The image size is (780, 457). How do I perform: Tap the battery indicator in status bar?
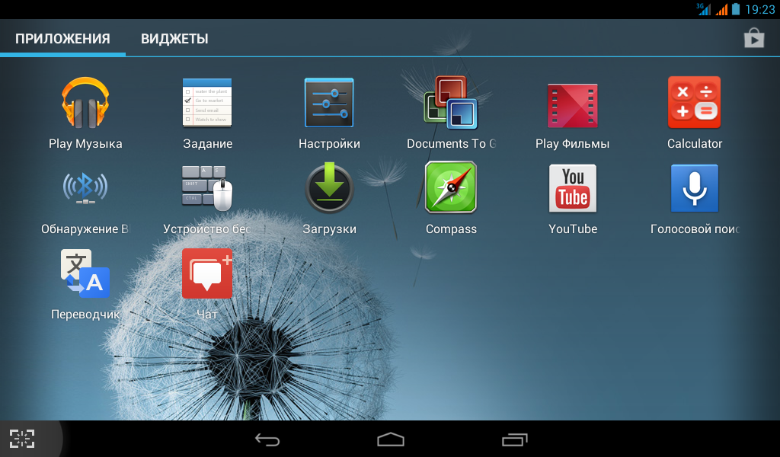[737, 9]
